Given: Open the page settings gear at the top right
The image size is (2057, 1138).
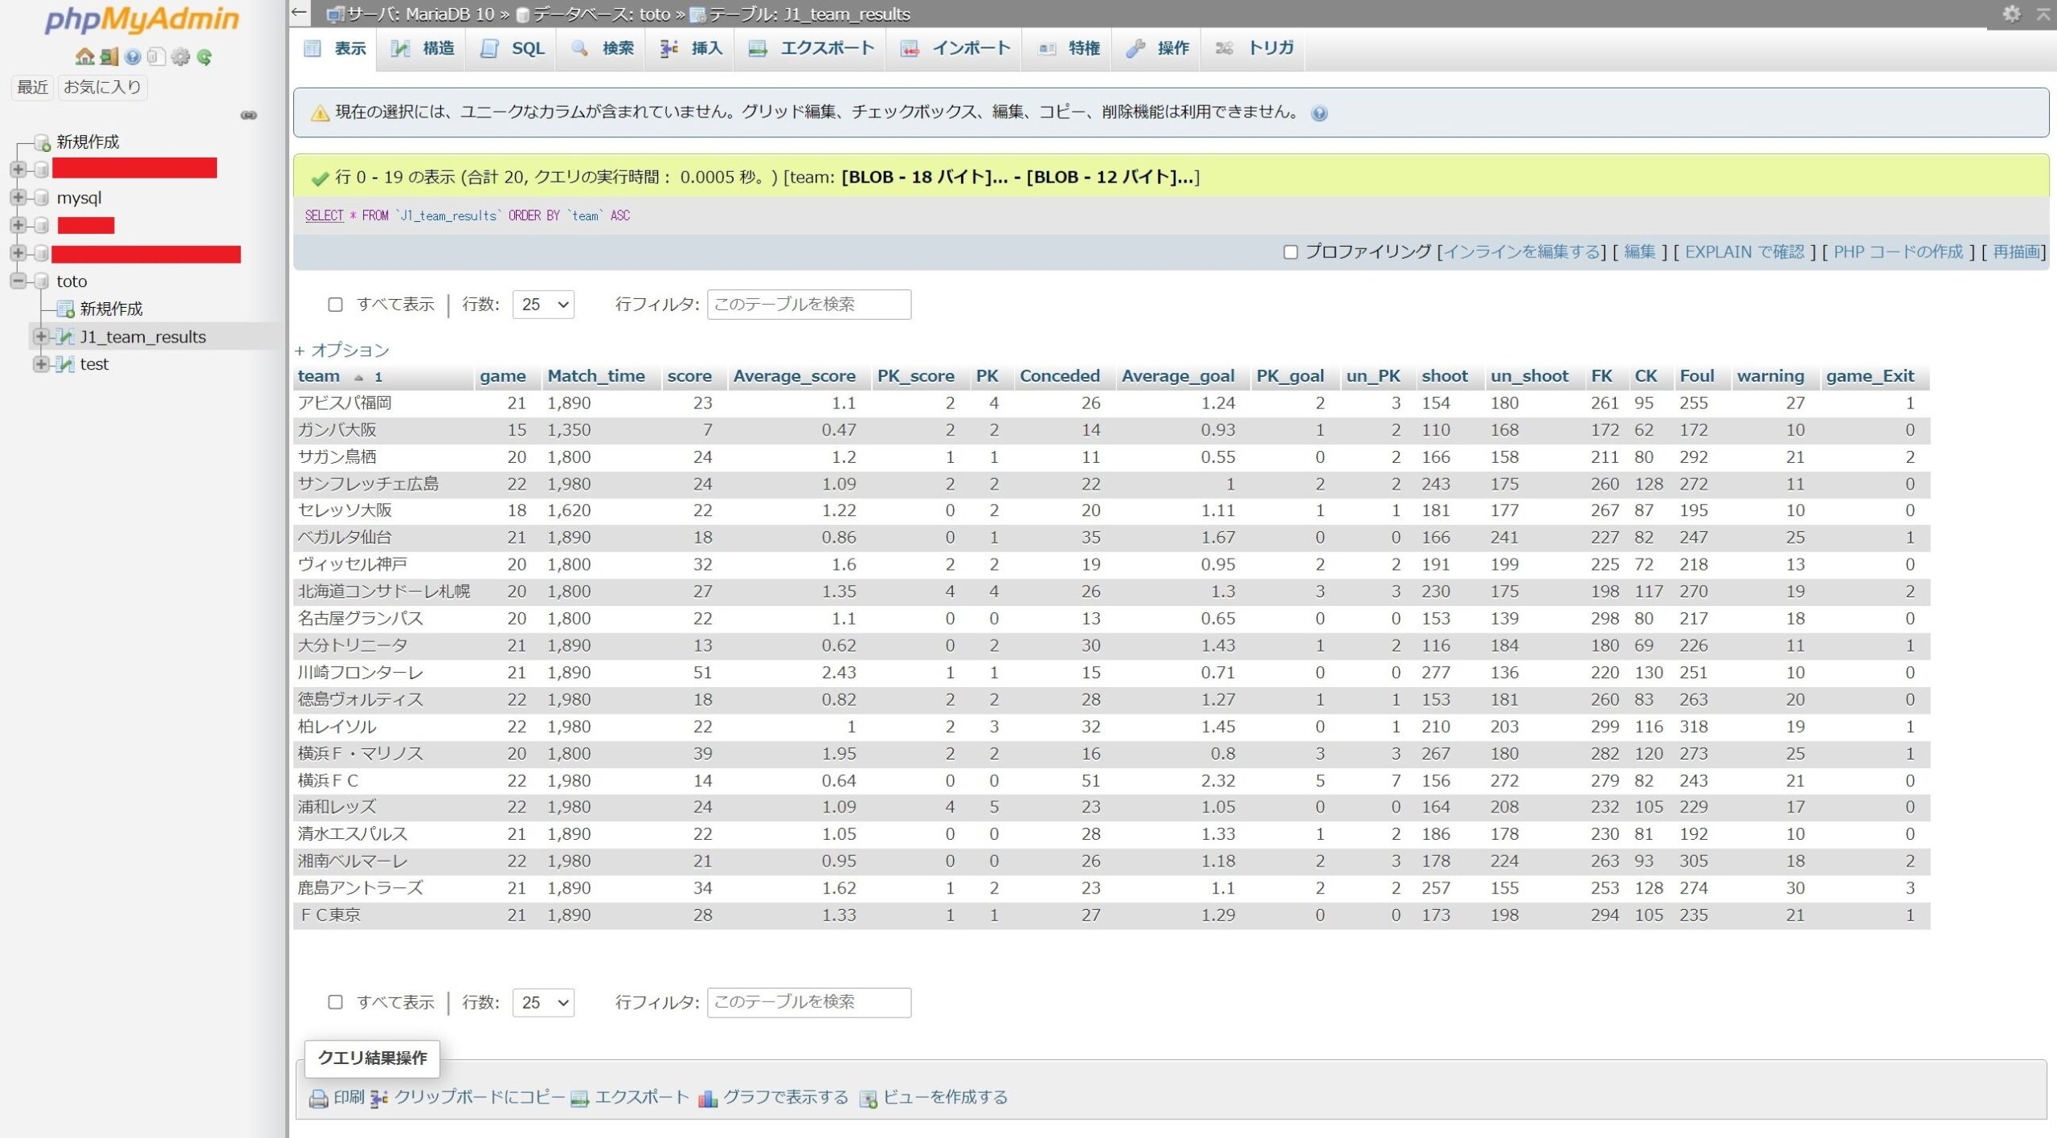Looking at the screenshot, I should click(x=2010, y=14).
